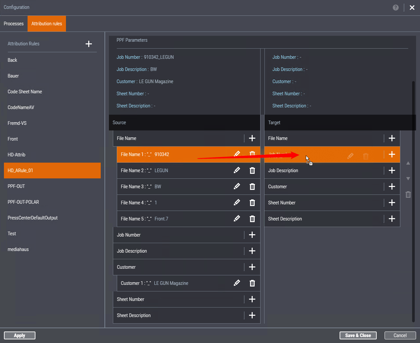The width and height of the screenshot is (420, 343).
Task: Edit File Name 4 entry
Action: [237, 202]
